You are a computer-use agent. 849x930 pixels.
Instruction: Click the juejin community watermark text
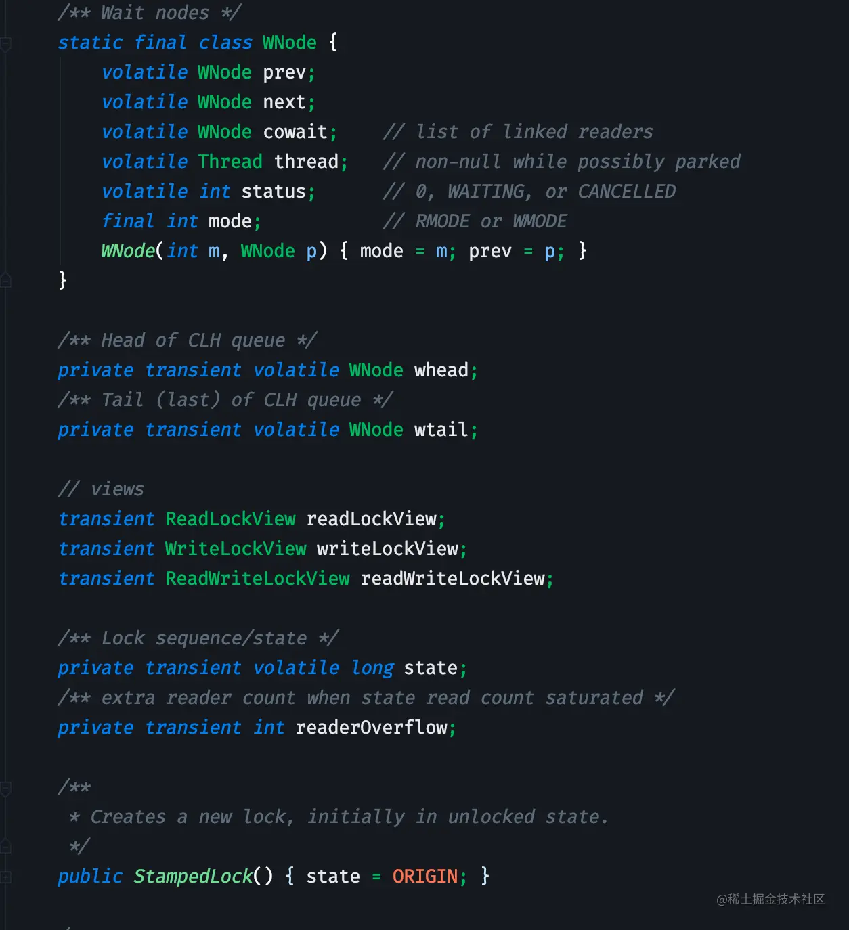pos(770,899)
